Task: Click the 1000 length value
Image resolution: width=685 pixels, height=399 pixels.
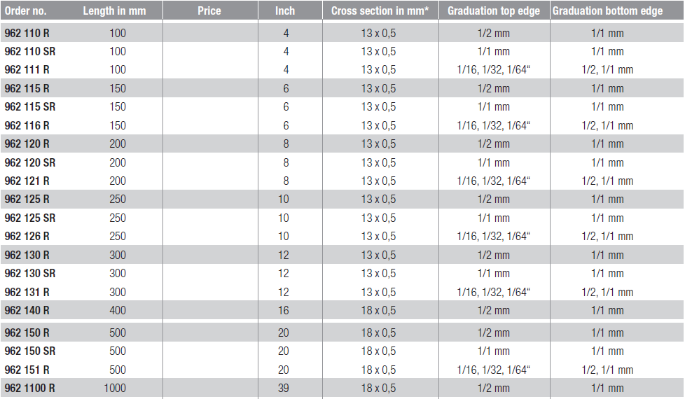Action: click(x=114, y=388)
